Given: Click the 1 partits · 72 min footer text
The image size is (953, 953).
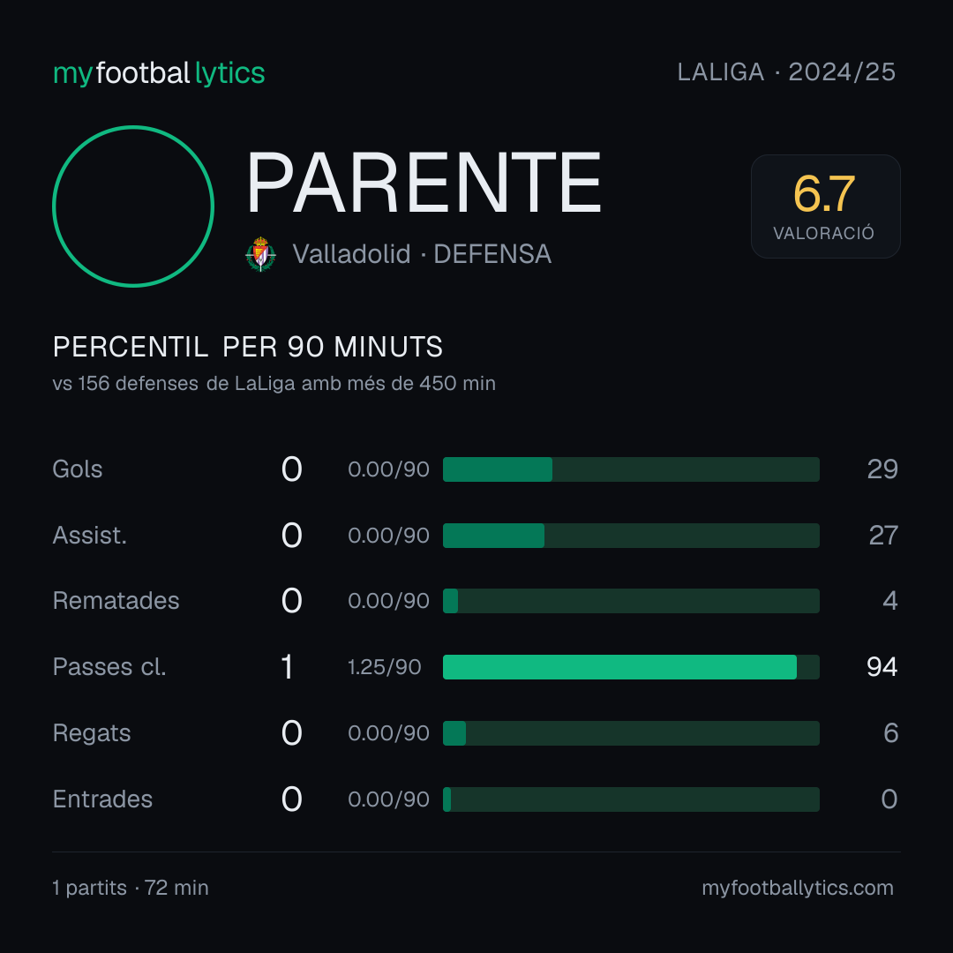Looking at the screenshot, I should pyautogui.click(x=131, y=888).
